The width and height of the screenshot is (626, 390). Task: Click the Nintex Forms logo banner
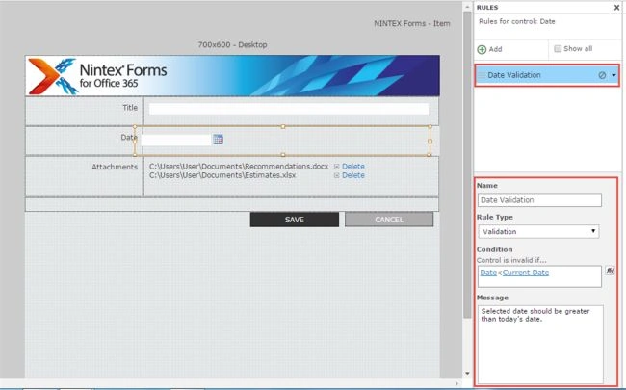click(x=233, y=75)
